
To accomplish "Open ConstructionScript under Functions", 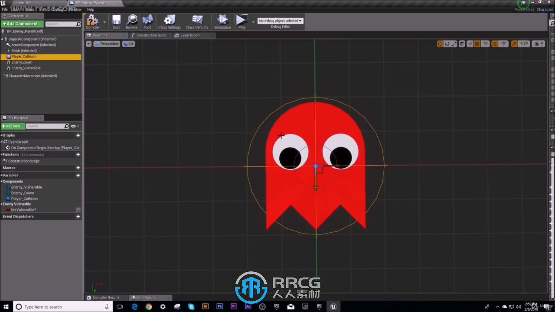I will [x=24, y=161].
